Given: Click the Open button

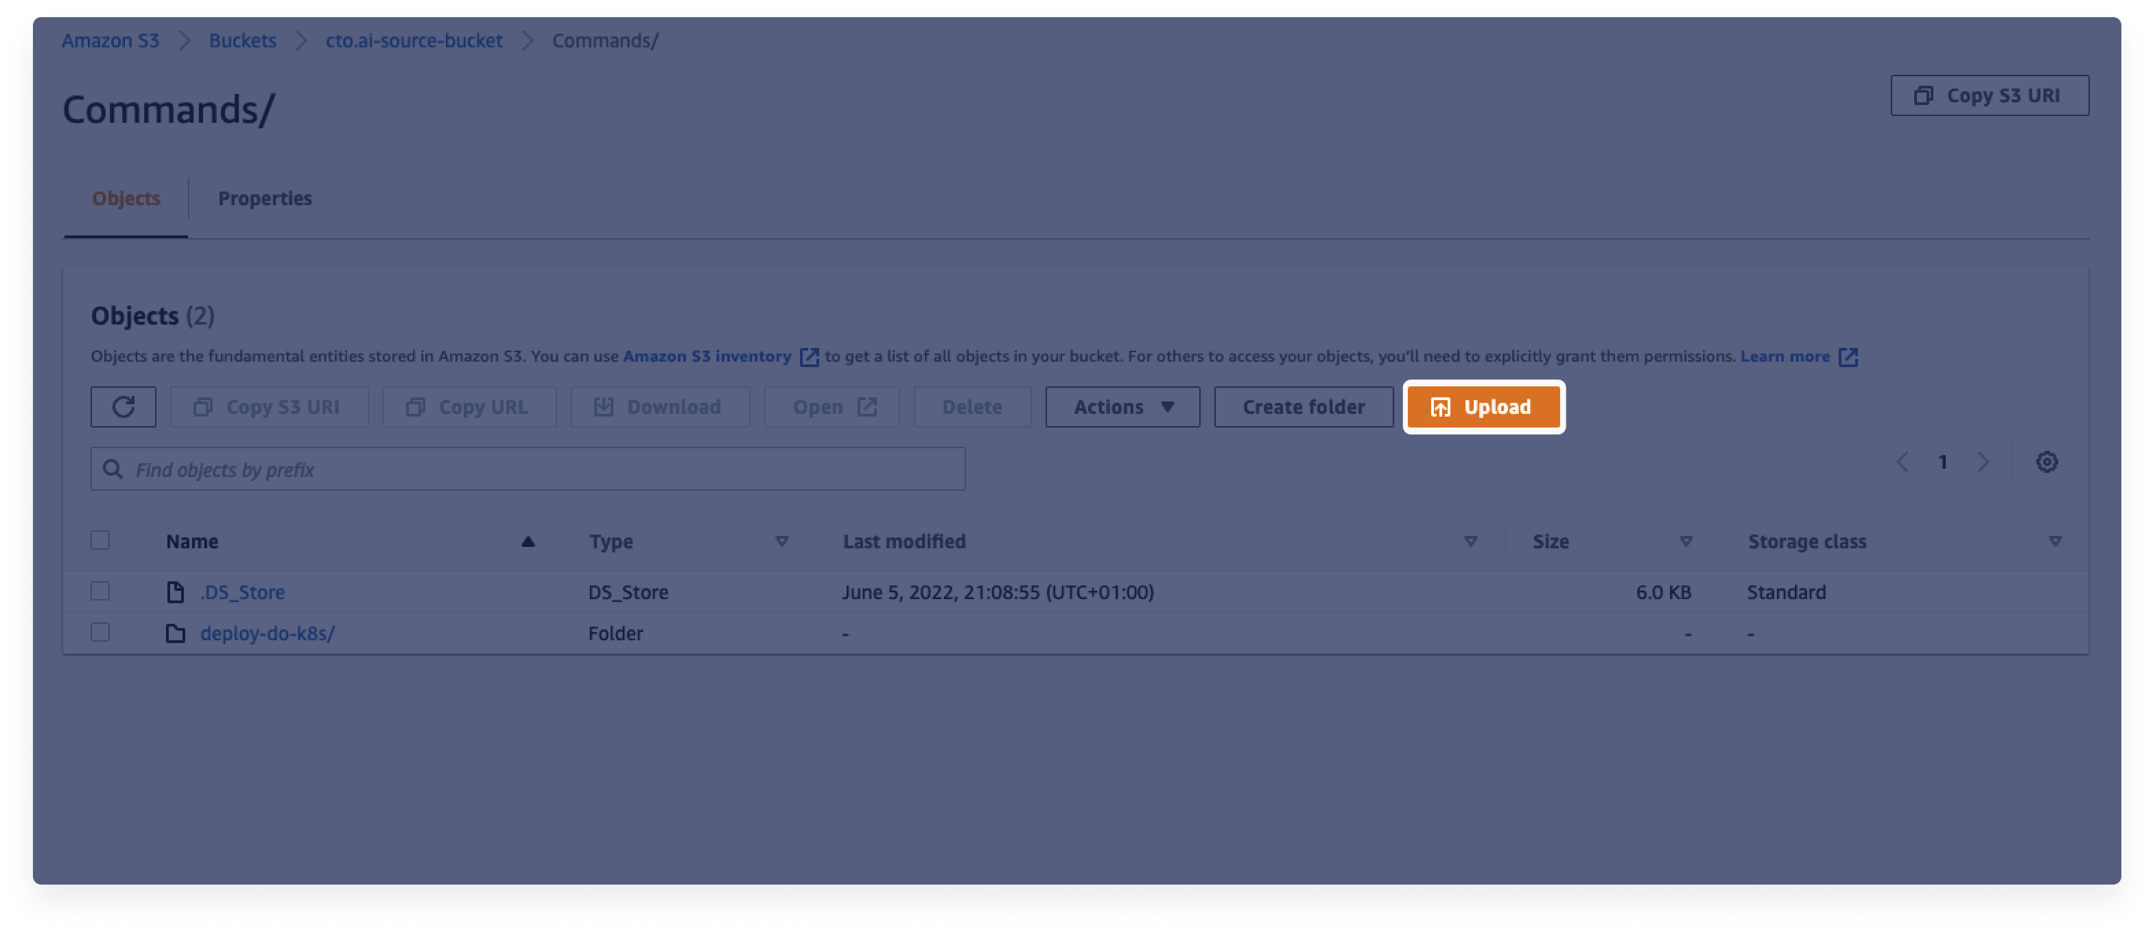Looking at the screenshot, I should point(832,407).
